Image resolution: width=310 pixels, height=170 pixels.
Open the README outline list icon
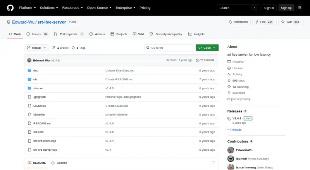(x=213, y=163)
